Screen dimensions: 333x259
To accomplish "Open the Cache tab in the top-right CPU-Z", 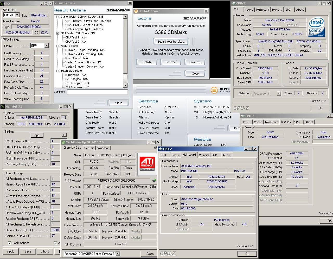I will (x=249, y=10).
